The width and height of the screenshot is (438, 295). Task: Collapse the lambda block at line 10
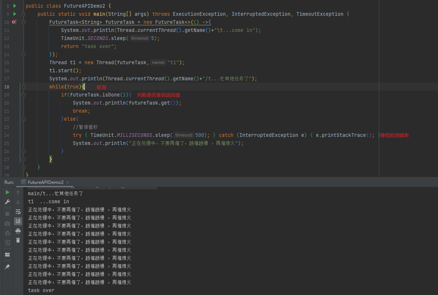[23, 22]
